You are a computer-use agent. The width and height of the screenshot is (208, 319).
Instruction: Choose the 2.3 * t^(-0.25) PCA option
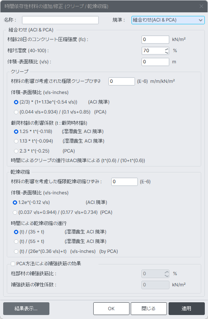[x=16, y=151]
